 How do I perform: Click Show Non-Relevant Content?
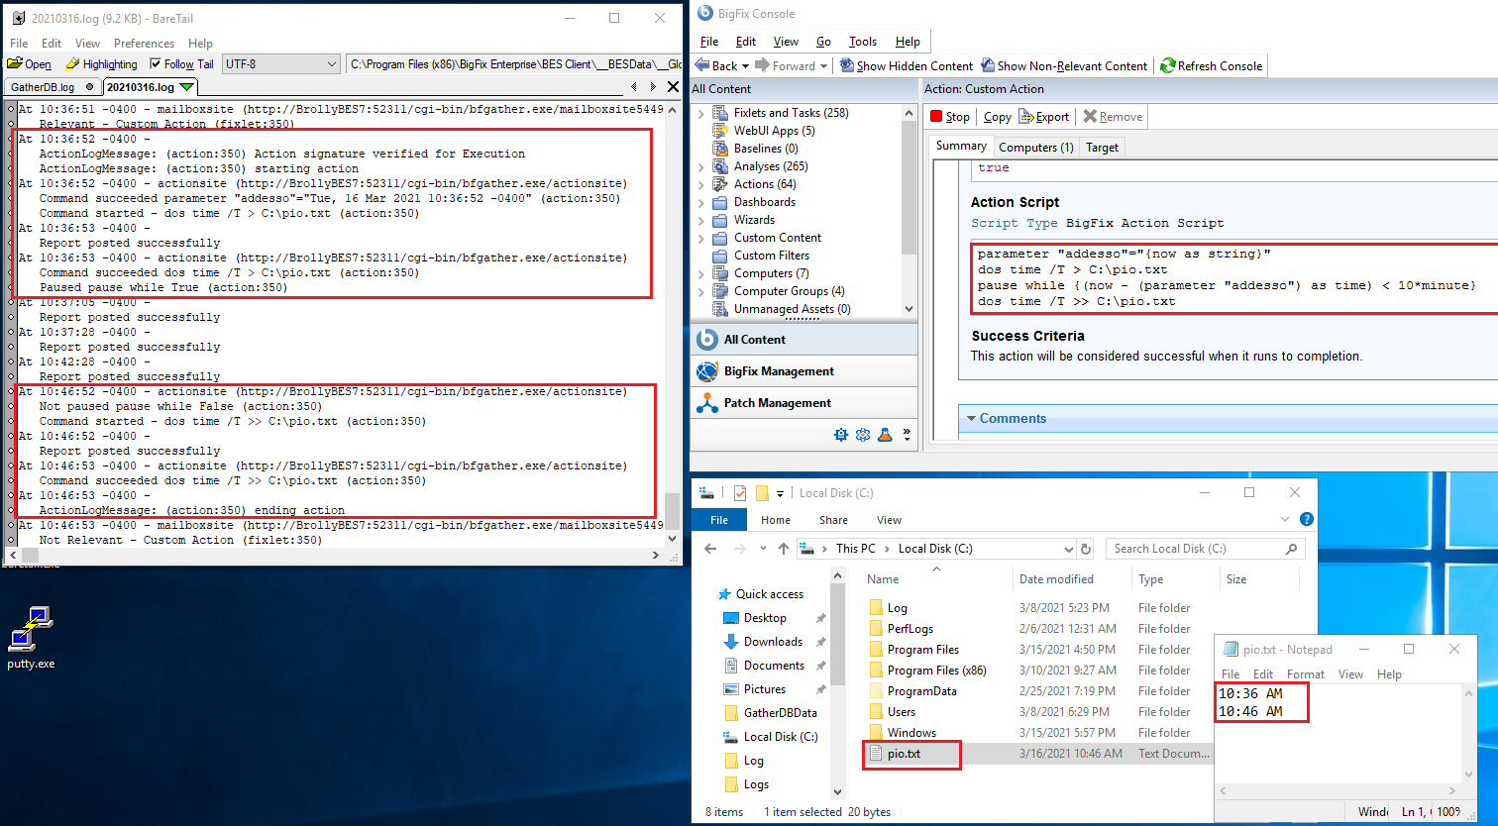1064,66
